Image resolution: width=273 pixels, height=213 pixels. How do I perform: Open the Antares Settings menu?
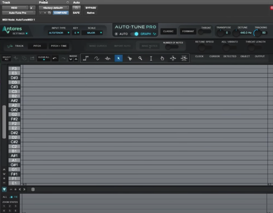click(x=20, y=34)
